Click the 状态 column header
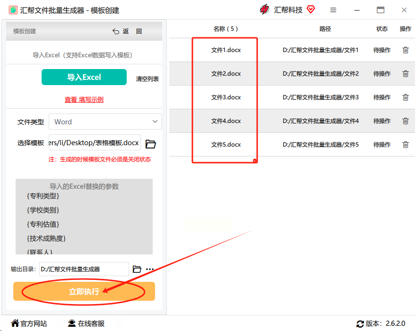The image size is (416, 331). [x=382, y=29]
